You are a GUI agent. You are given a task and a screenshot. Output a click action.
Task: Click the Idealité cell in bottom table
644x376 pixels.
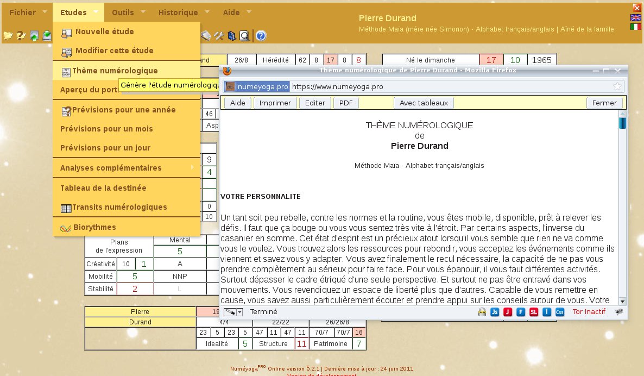217,343
